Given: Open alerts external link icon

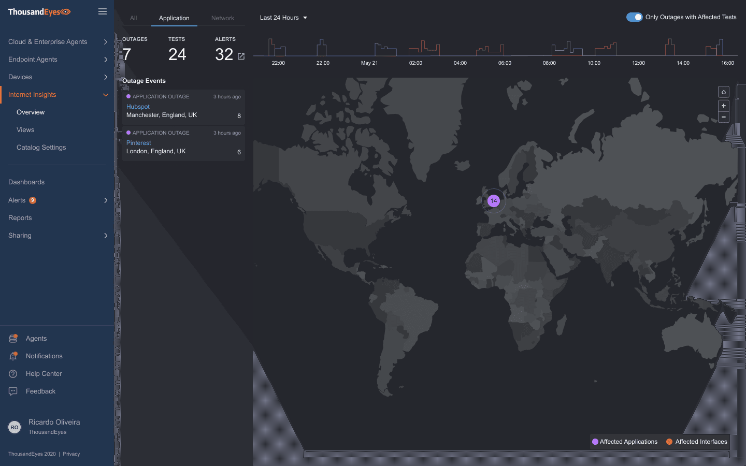Looking at the screenshot, I should (x=241, y=56).
